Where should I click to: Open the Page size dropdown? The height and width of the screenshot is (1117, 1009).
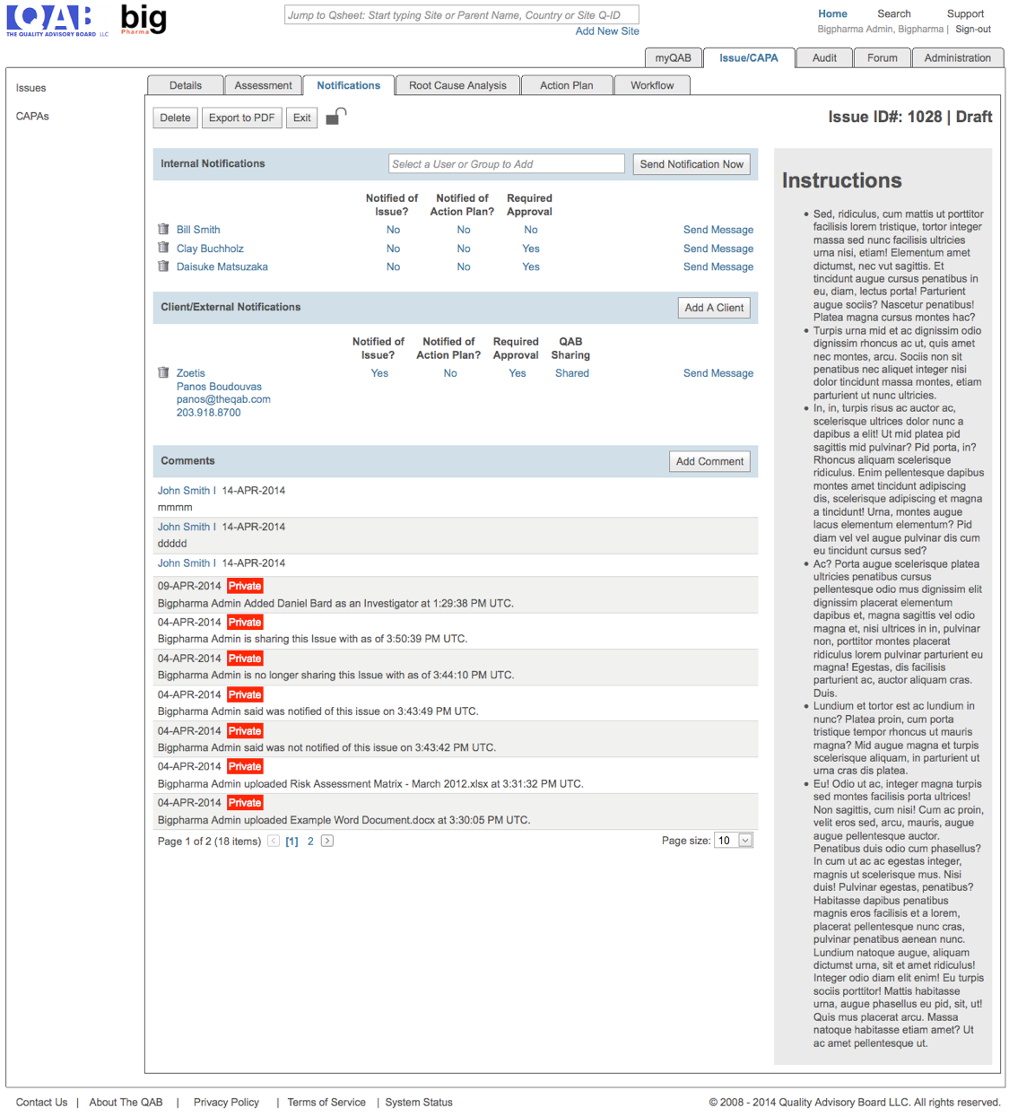coord(744,841)
